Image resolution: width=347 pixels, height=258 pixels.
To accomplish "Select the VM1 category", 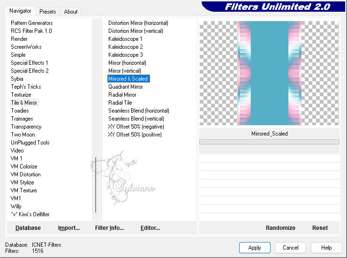I will point(15,198).
